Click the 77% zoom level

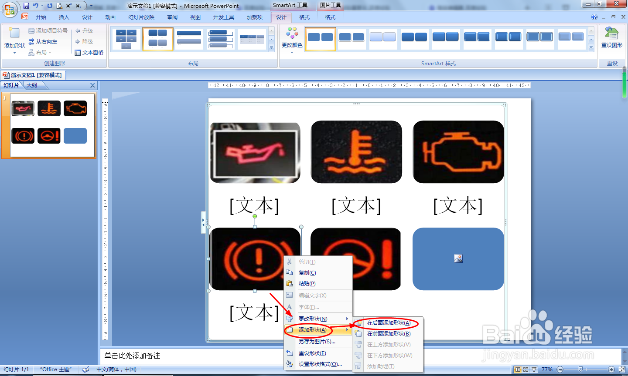547,369
